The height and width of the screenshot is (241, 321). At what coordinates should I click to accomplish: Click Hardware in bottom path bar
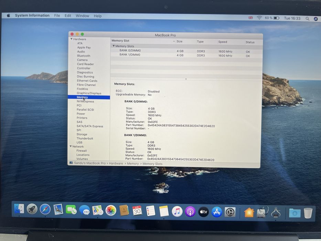(x=116, y=163)
